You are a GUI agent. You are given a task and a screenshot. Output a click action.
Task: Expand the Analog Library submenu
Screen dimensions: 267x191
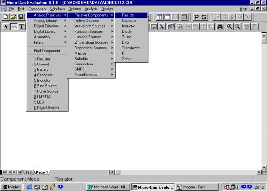point(47,21)
